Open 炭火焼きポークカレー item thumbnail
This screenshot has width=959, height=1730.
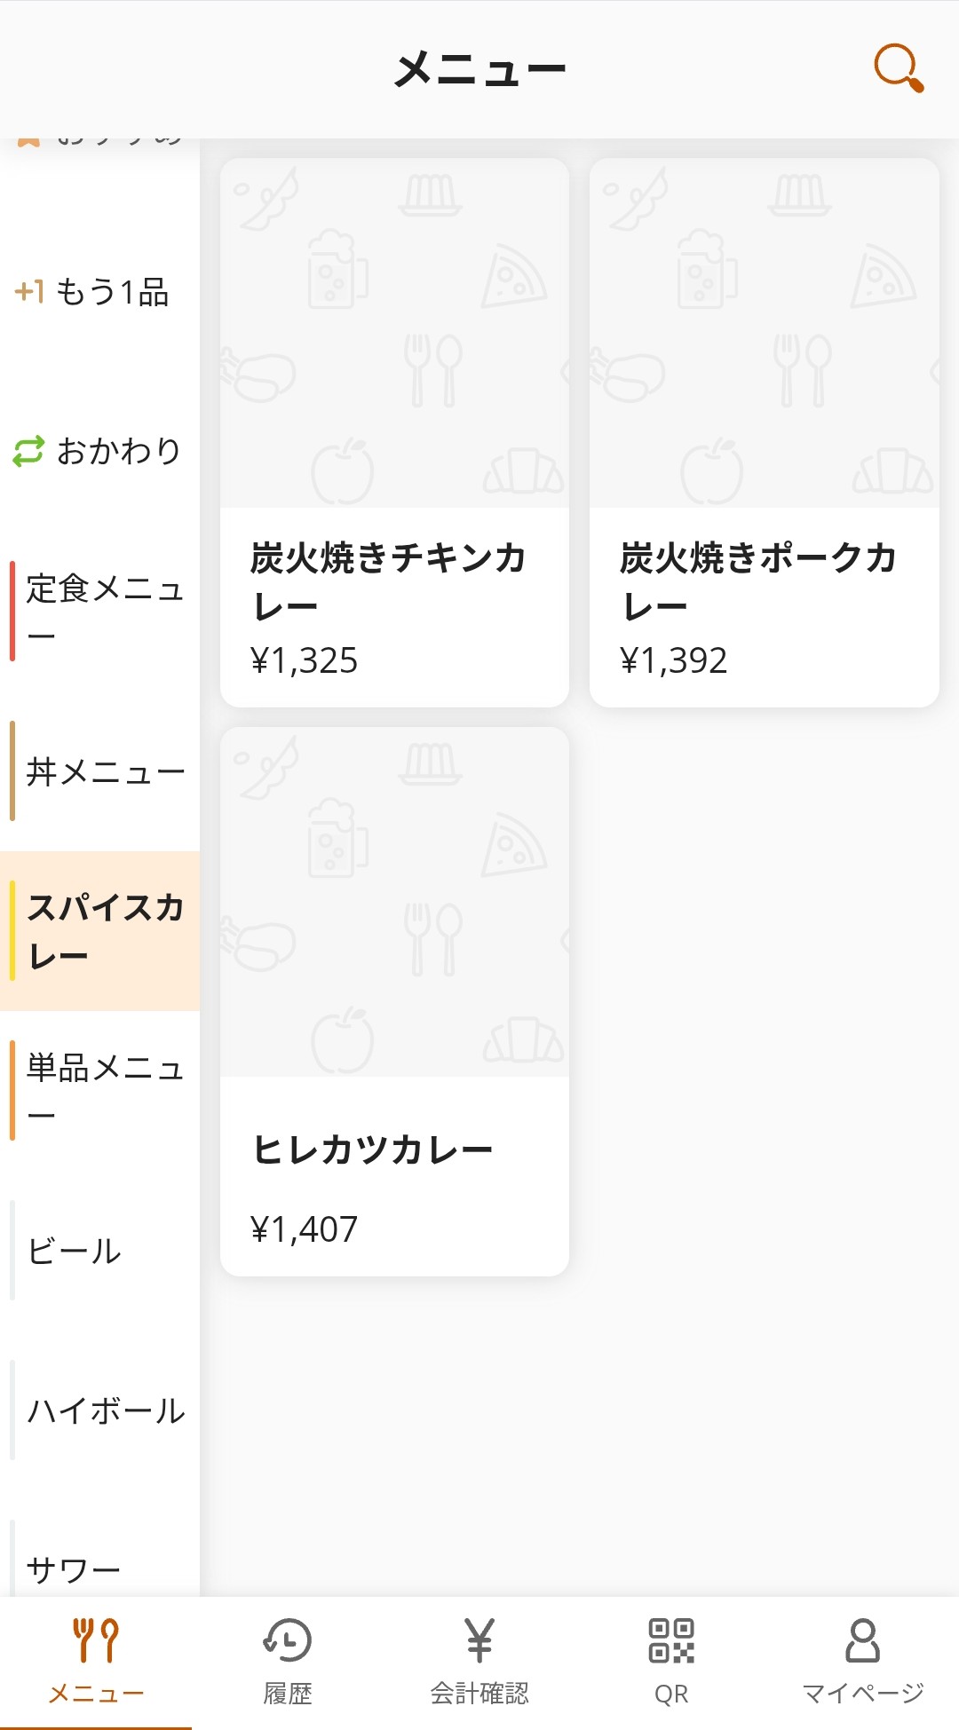(x=764, y=334)
